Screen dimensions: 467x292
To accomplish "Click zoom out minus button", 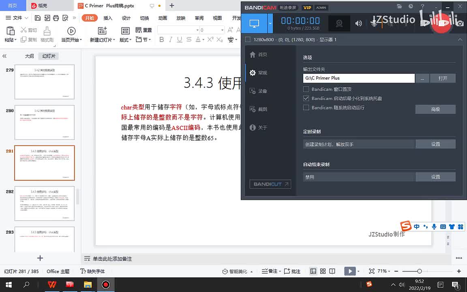I will pos(396,271).
